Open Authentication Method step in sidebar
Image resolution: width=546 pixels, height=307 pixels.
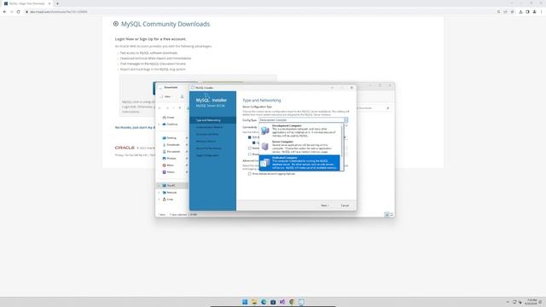tap(209, 127)
